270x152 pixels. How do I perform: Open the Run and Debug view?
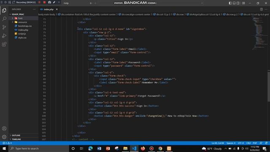(x=4, y=35)
